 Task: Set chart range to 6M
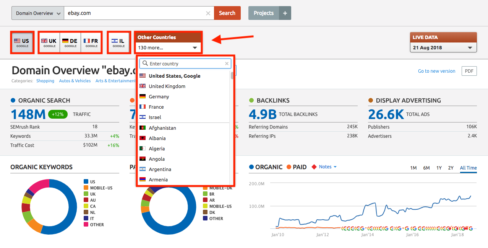pos(426,168)
